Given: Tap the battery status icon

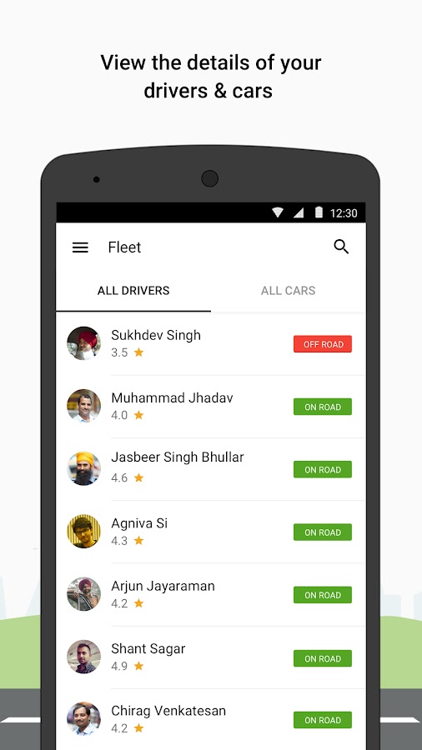Looking at the screenshot, I should (319, 212).
